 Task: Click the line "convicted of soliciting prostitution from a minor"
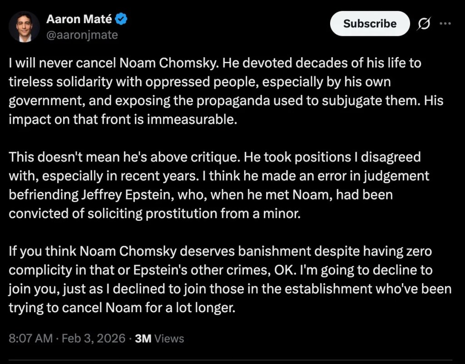(x=154, y=214)
